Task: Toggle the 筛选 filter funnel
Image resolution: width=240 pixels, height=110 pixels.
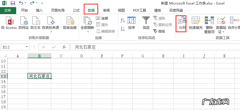Action: click(146, 23)
